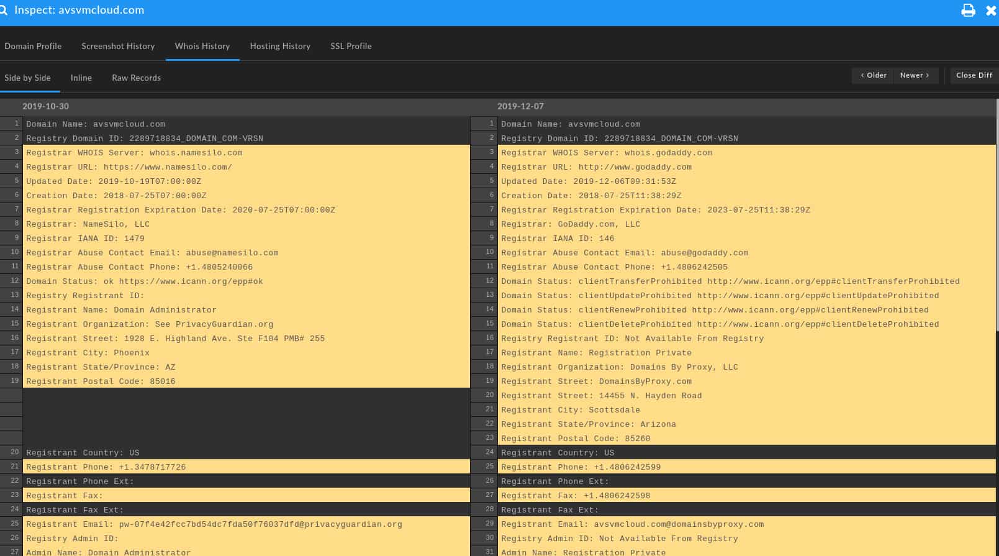Screen dimensions: 999x556
Task: Click 'Registrant State/Province: Arizona' line
Action: tap(747, 424)
